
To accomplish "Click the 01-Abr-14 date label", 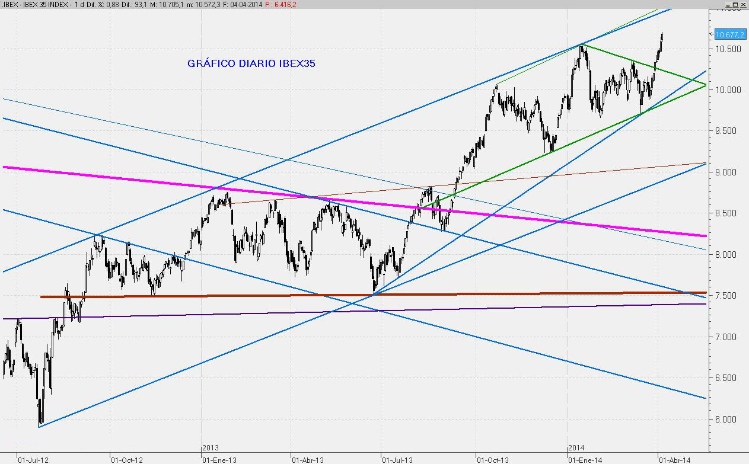I will 674,459.
